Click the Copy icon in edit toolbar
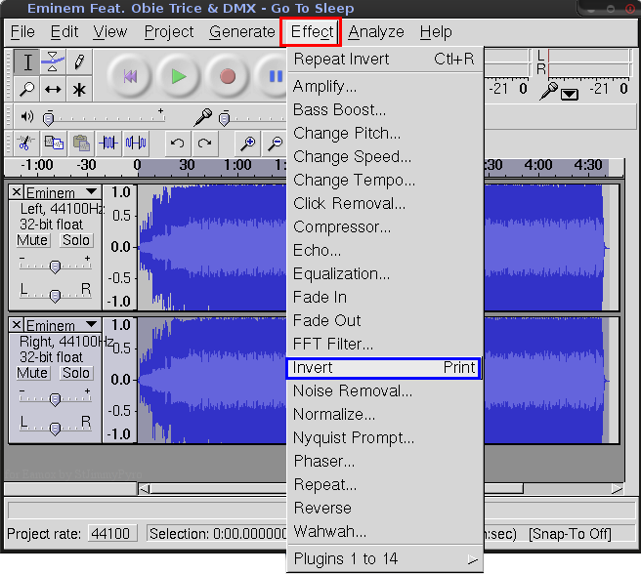641x574 pixels. click(54, 143)
